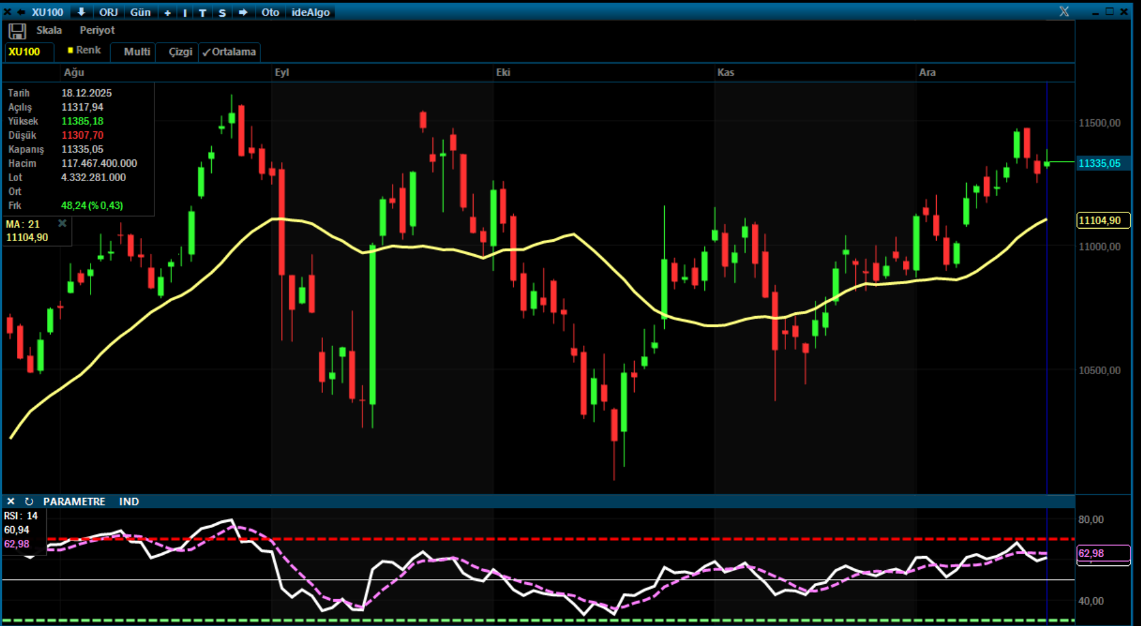Screen dimensions: 1141x626
Task: Toggle the Ortalama checkmark option
Action: (x=229, y=52)
